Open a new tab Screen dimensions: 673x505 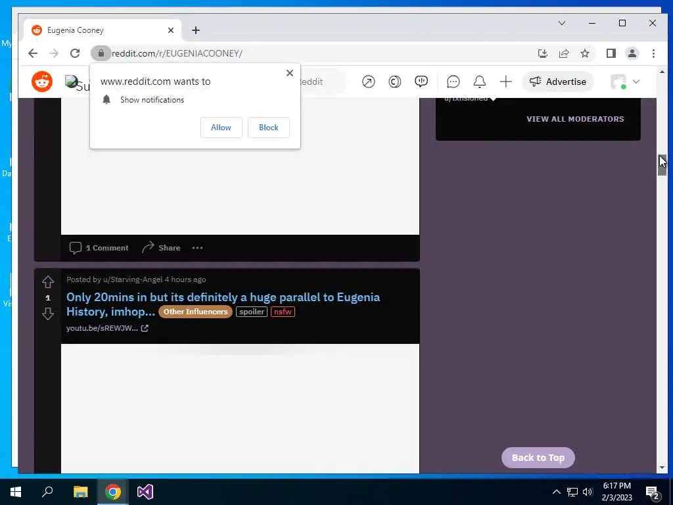(196, 30)
